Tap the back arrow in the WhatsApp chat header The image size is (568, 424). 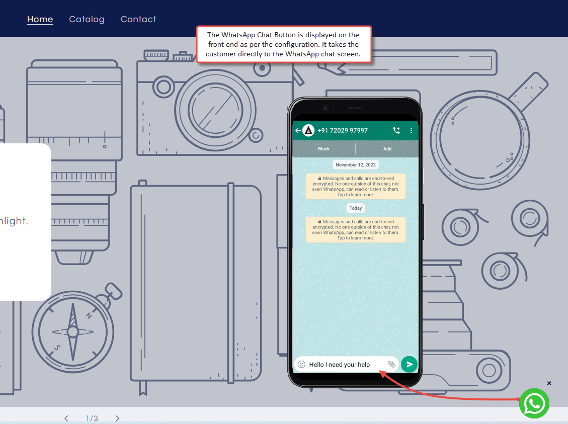click(x=298, y=130)
